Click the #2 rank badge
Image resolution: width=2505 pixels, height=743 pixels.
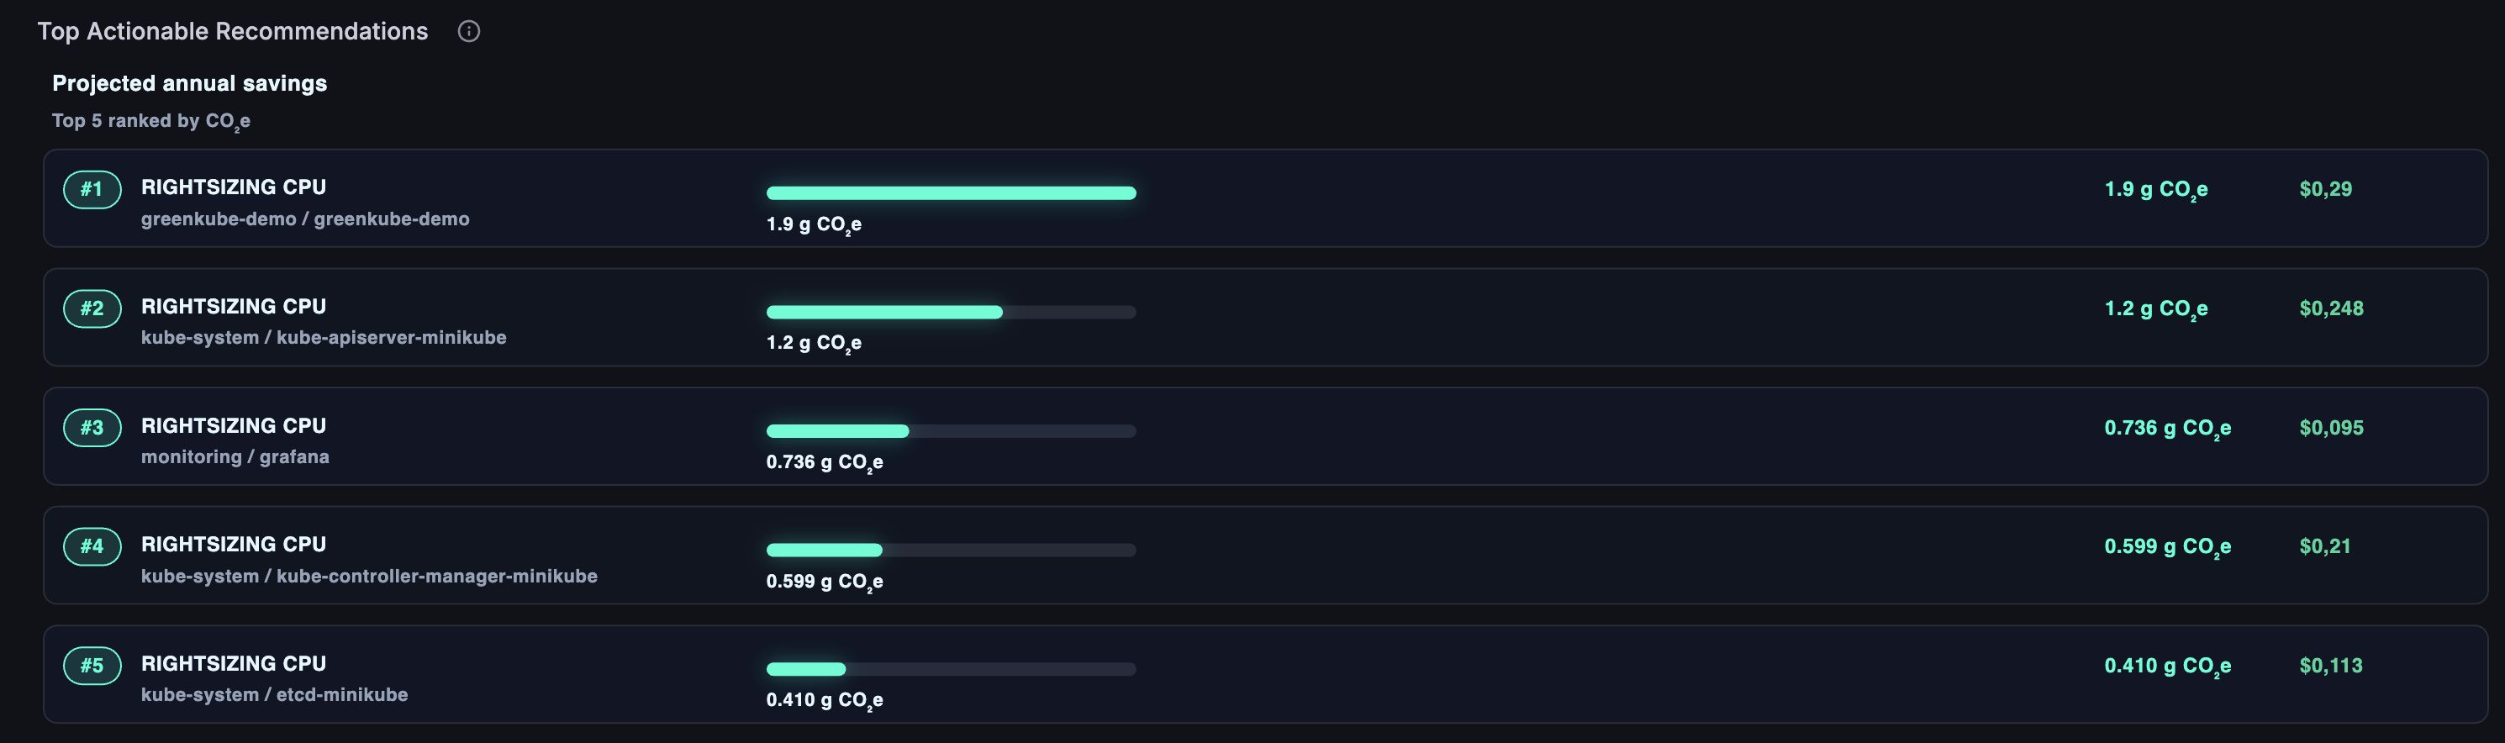[92, 308]
